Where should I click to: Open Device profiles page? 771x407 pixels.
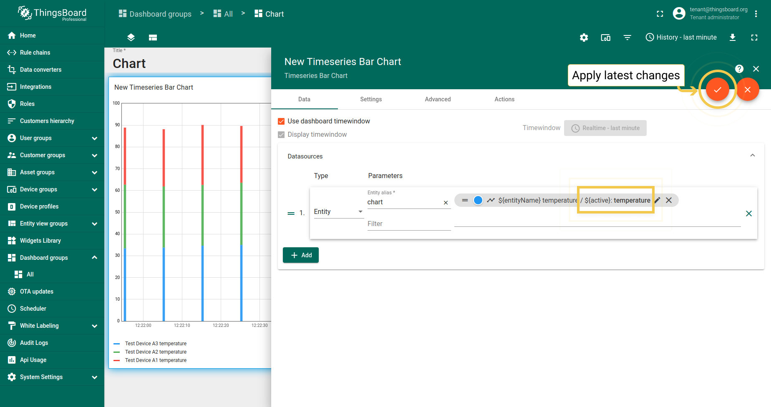[x=52, y=206]
